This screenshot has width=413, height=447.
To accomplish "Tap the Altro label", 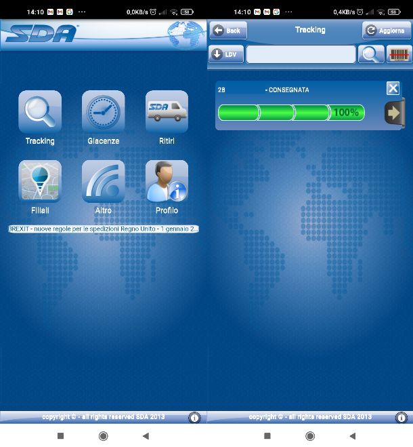I will (104, 210).
